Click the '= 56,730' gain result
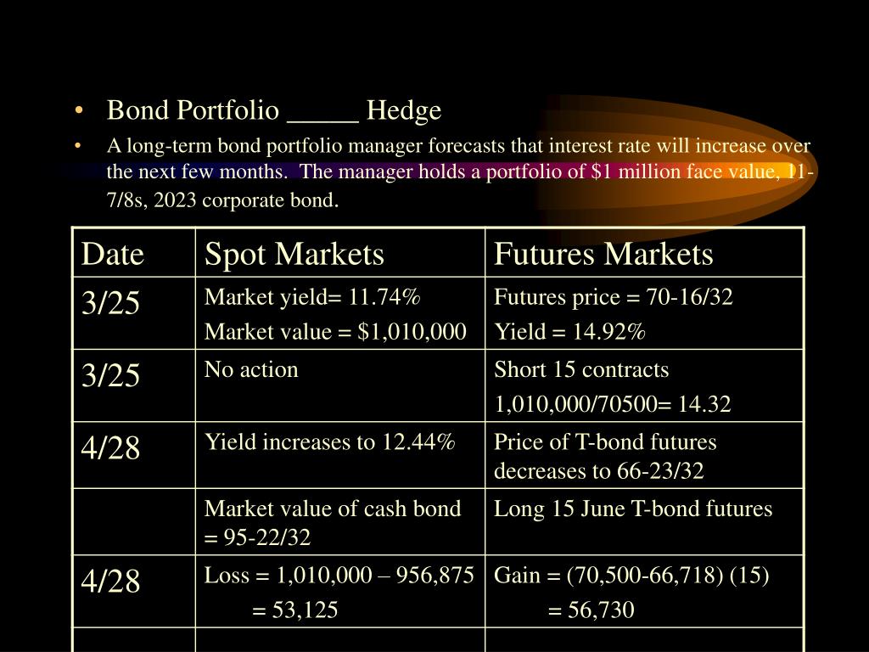Viewport: 869px width, 652px height. tap(591, 610)
